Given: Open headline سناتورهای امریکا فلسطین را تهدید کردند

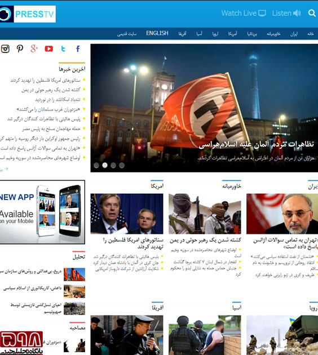Looking at the screenshot, I should click(133, 243).
